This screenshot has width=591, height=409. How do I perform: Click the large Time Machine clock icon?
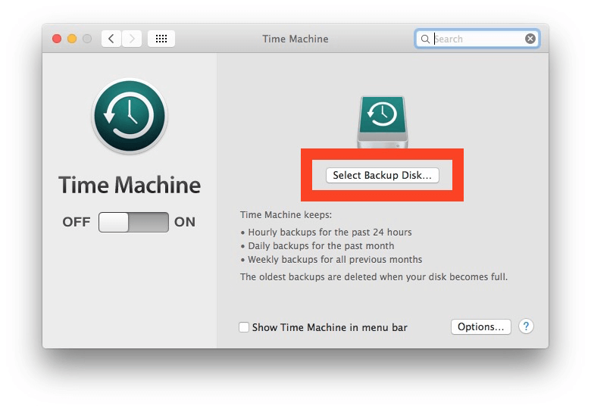pyautogui.click(x=130, y=116)
